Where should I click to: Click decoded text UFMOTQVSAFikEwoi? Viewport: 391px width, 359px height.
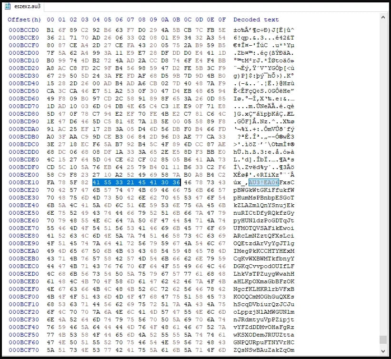point(264,228)
